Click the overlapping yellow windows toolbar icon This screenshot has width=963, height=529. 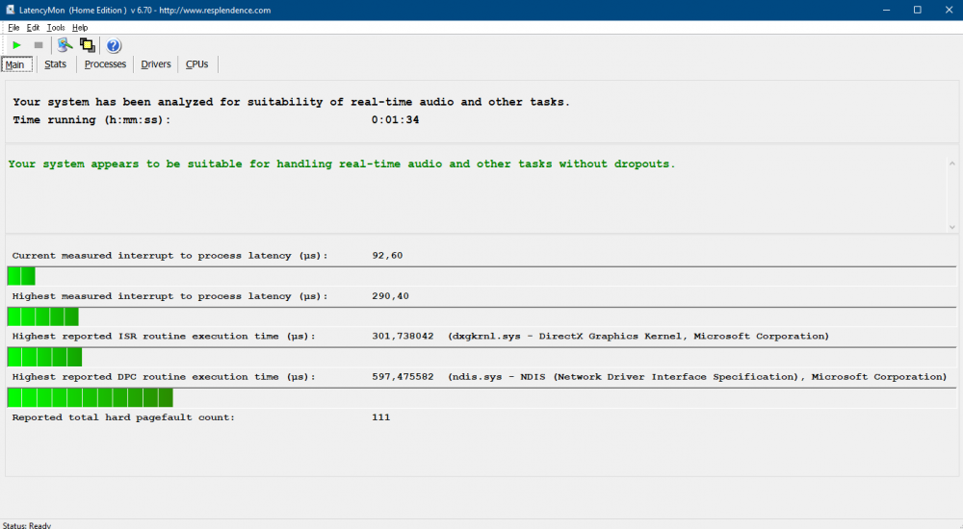point(88,45)
